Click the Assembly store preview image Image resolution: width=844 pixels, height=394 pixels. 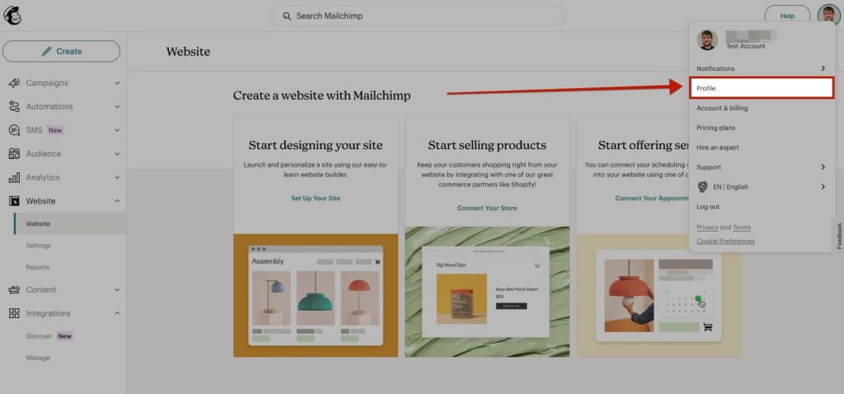(316, 295)
